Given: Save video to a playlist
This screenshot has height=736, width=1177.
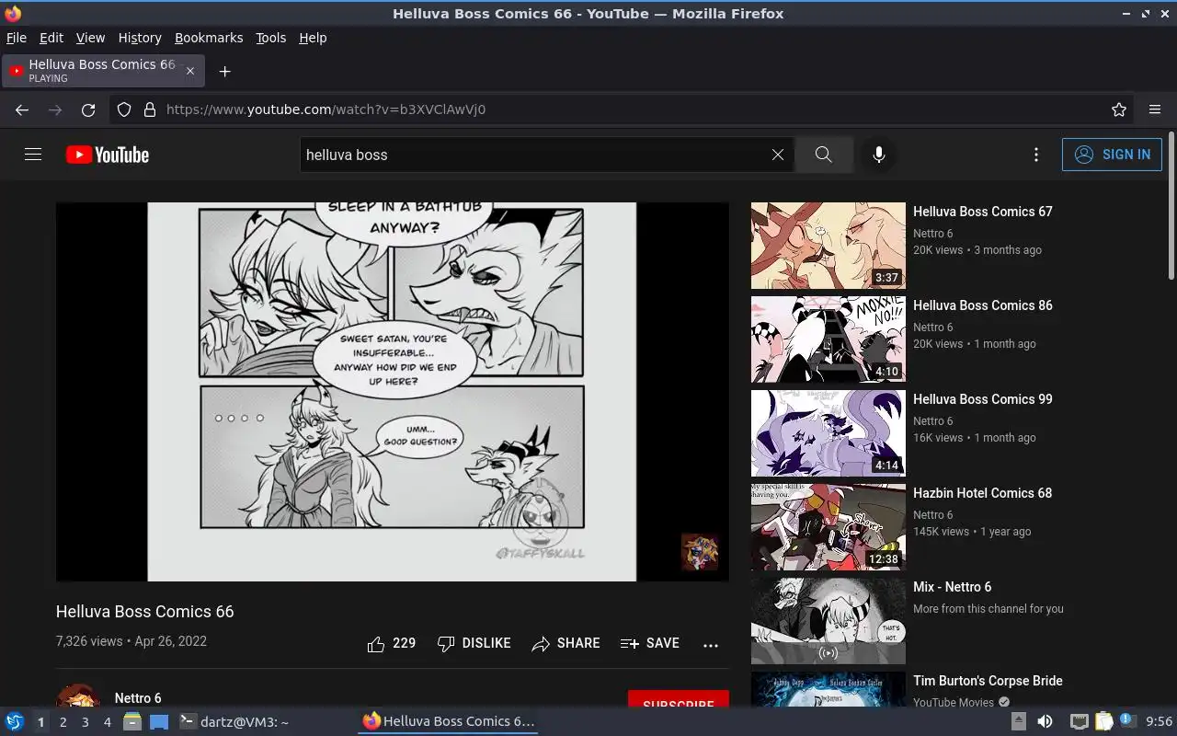Looking at the screenshot, I should (650, 644).
